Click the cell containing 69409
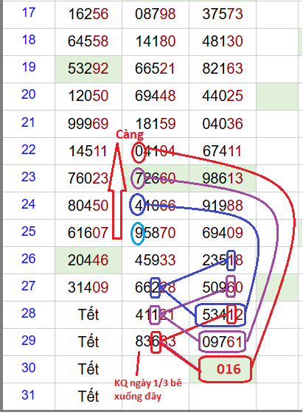 (223, 233)
